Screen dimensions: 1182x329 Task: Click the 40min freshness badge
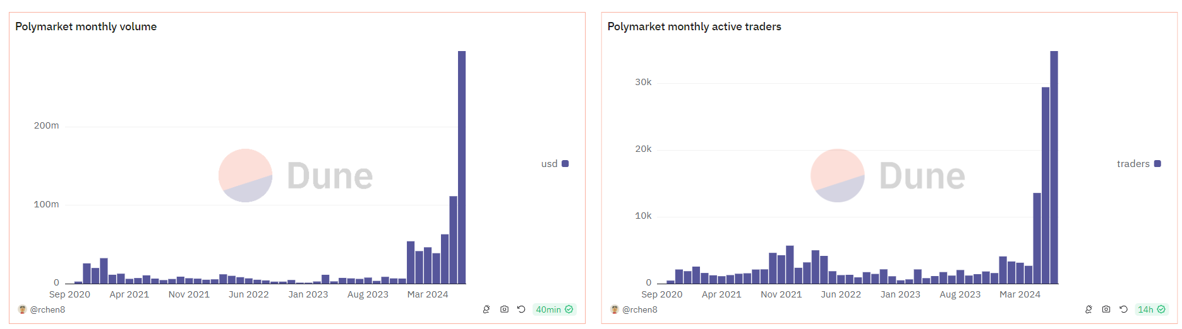(x=554, y=309)
